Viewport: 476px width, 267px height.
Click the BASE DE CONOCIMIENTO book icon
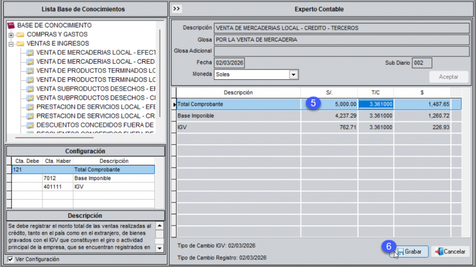tap(11, 25)
